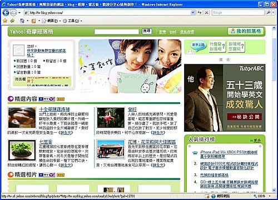Screen dimensions: 278x200
Task: Click the address bar with tw.blog.yahoo.com
Action: pyautogui.click(x=107, y=13)
